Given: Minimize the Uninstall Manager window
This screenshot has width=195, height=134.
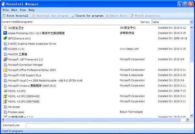Looking at the screenshot, I should click(180, 4).
